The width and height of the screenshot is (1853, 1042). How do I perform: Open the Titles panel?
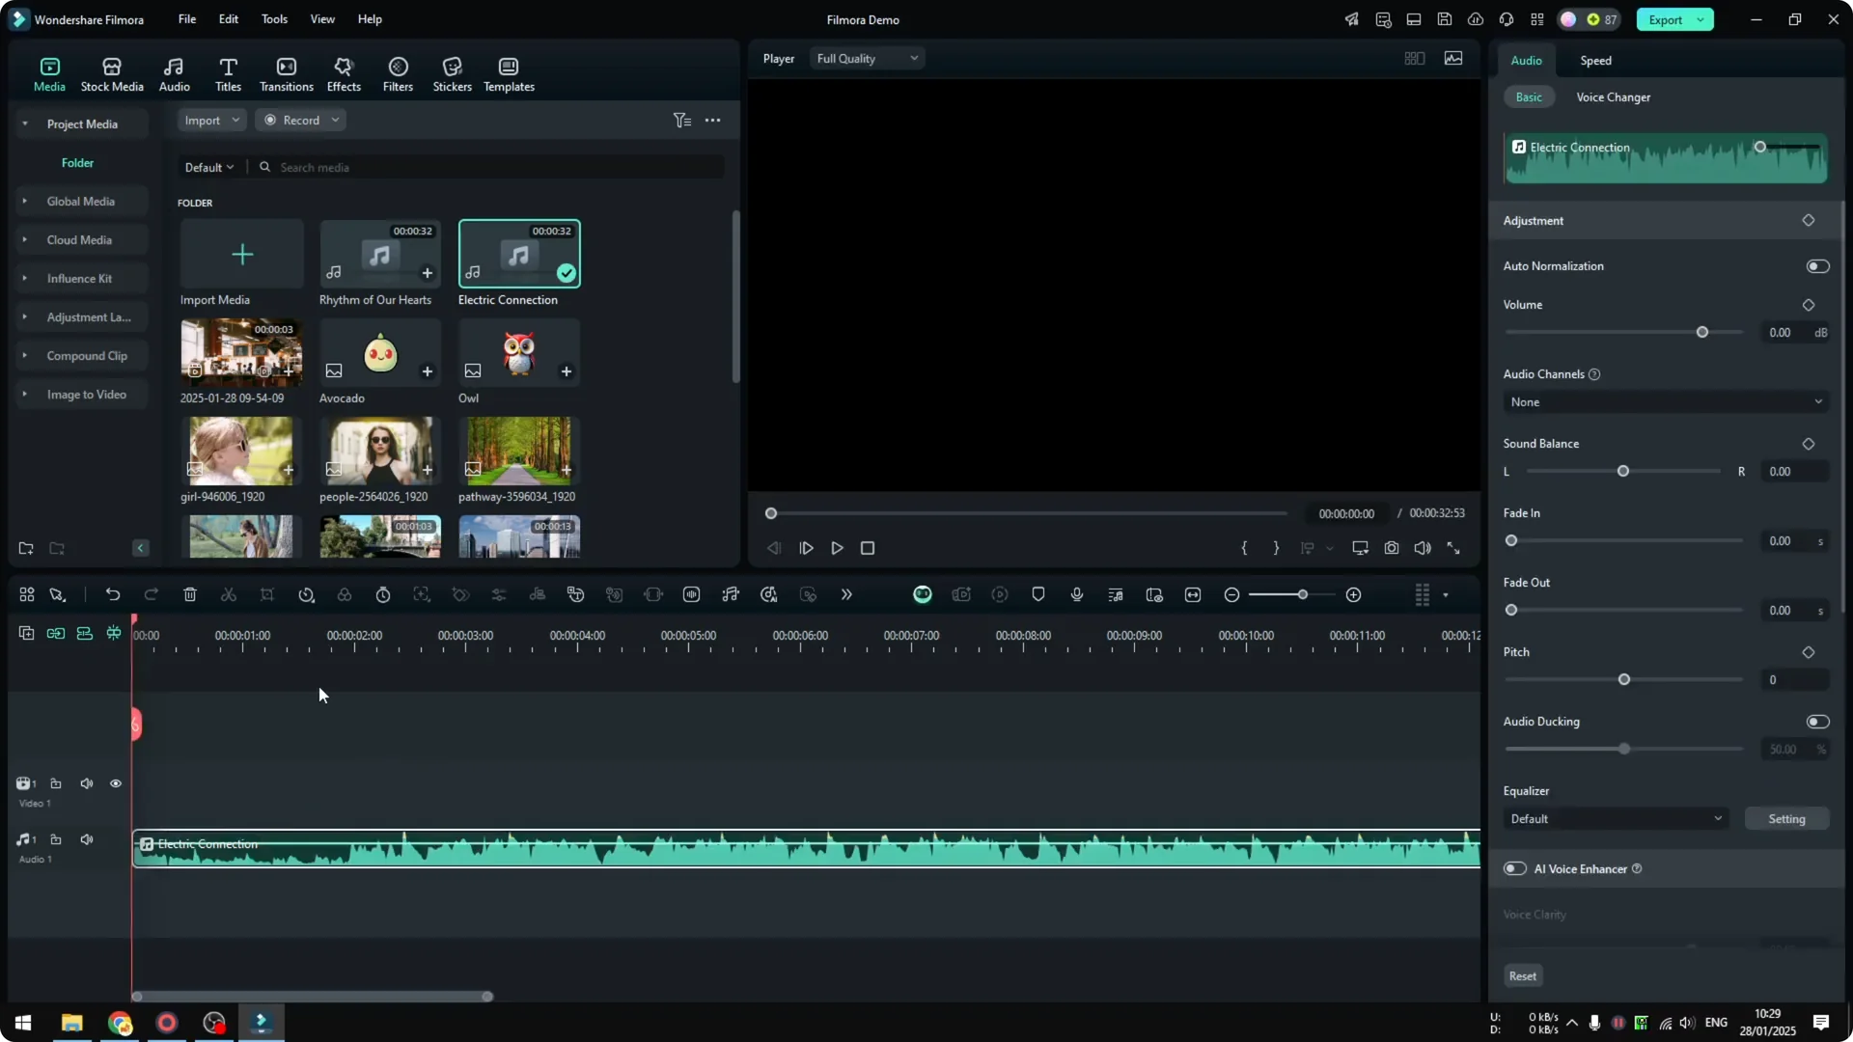[x=228, y=73]
